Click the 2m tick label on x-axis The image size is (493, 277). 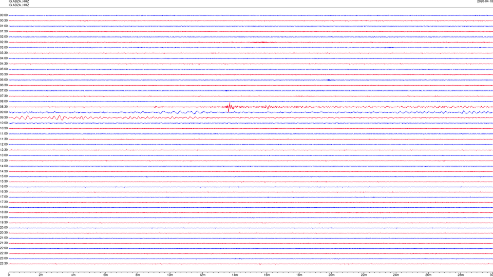(41, 275)
